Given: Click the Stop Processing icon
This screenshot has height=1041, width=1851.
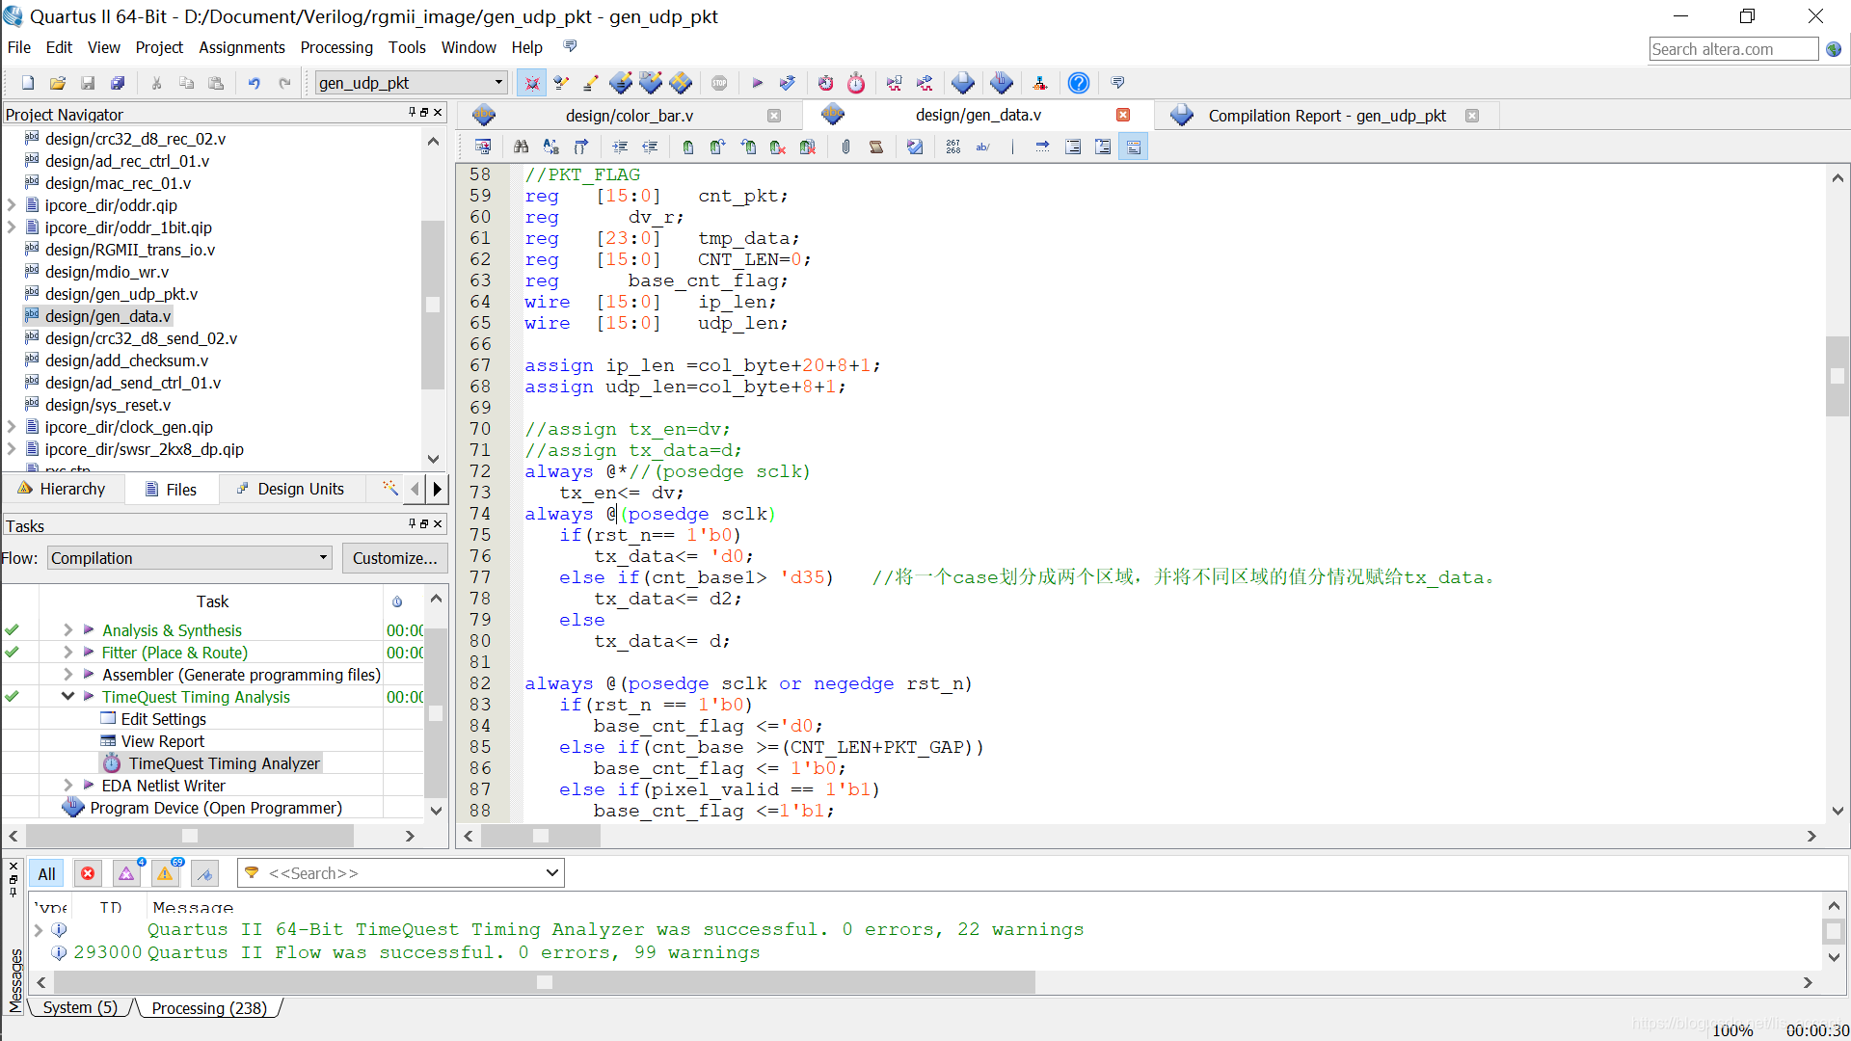Looking at the screenshot, I should click(719, 83).
